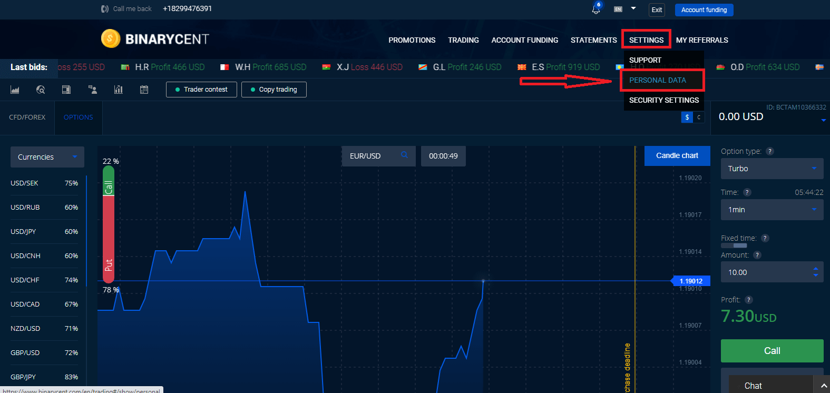Click the phone Call me back icon

click(105, 9)
